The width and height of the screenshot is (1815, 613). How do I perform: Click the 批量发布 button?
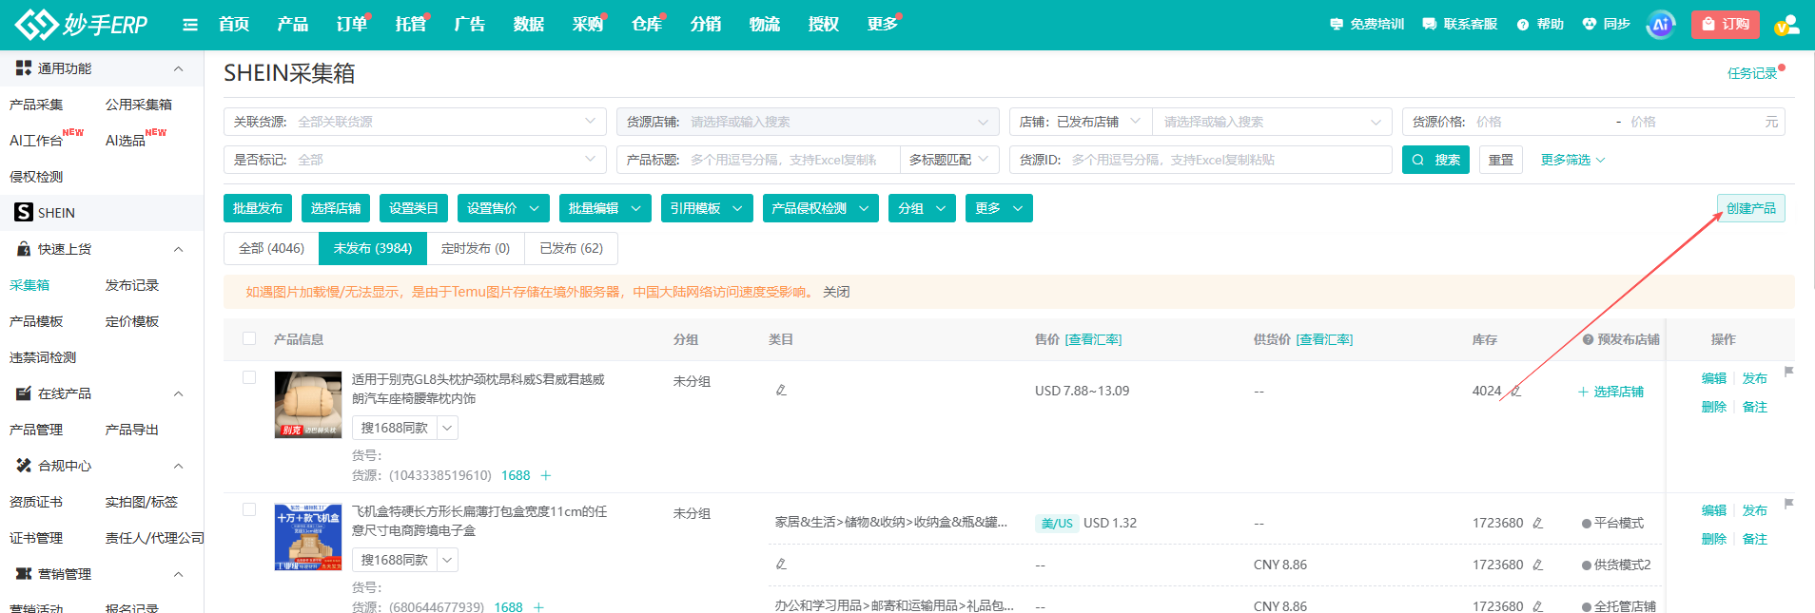point(258,208)
